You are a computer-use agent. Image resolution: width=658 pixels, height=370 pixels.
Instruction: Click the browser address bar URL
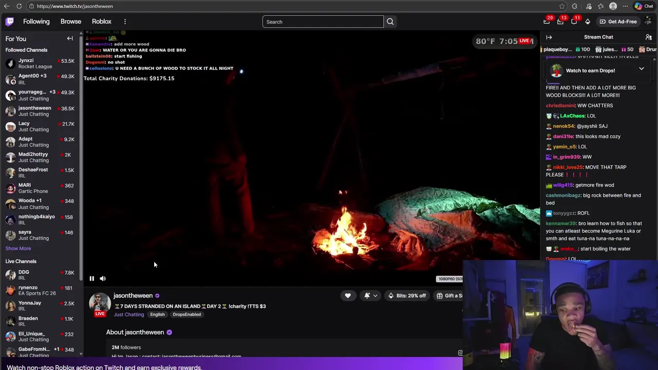click(75, 6)
